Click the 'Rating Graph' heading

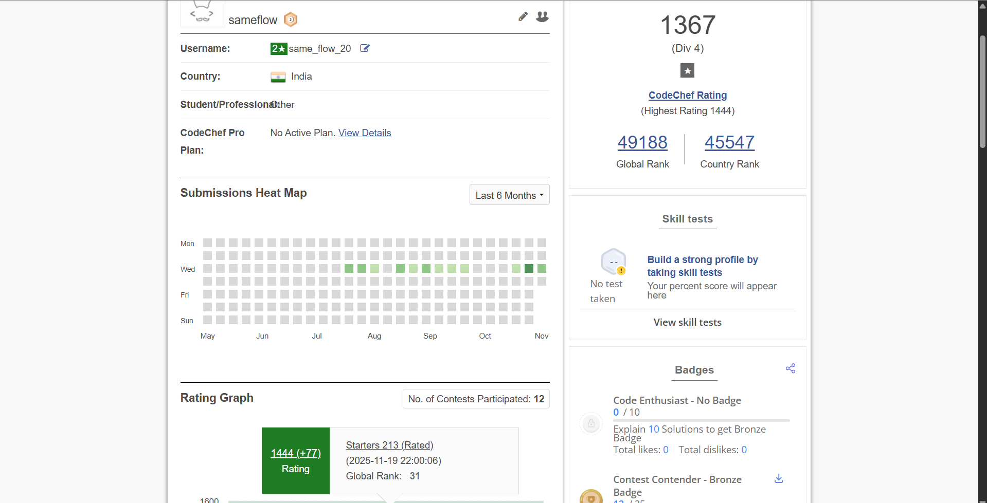point(217,398)
